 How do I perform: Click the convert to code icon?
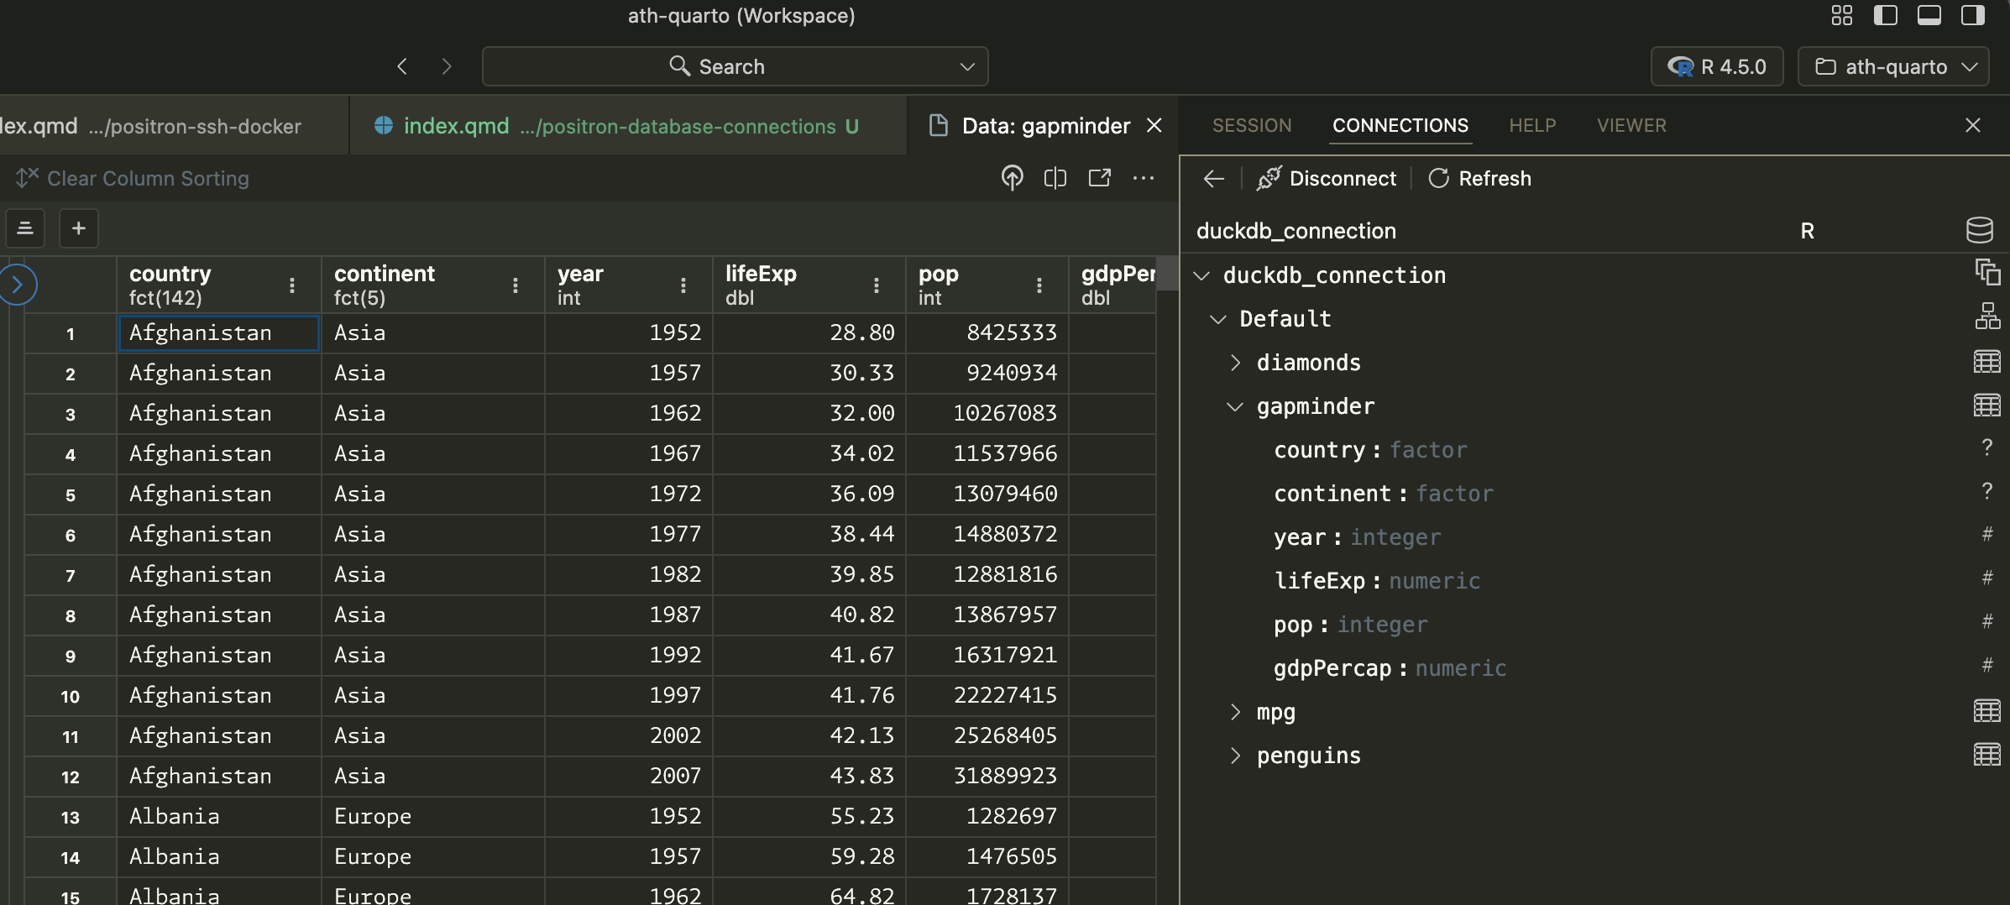1012,177
